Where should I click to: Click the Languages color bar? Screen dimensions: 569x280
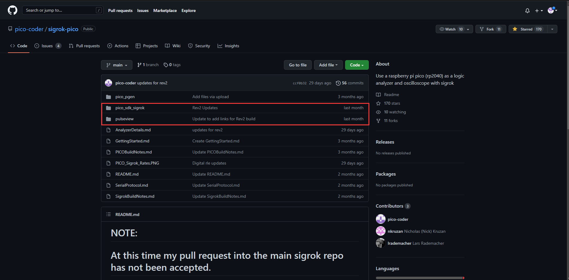[420, 278]
